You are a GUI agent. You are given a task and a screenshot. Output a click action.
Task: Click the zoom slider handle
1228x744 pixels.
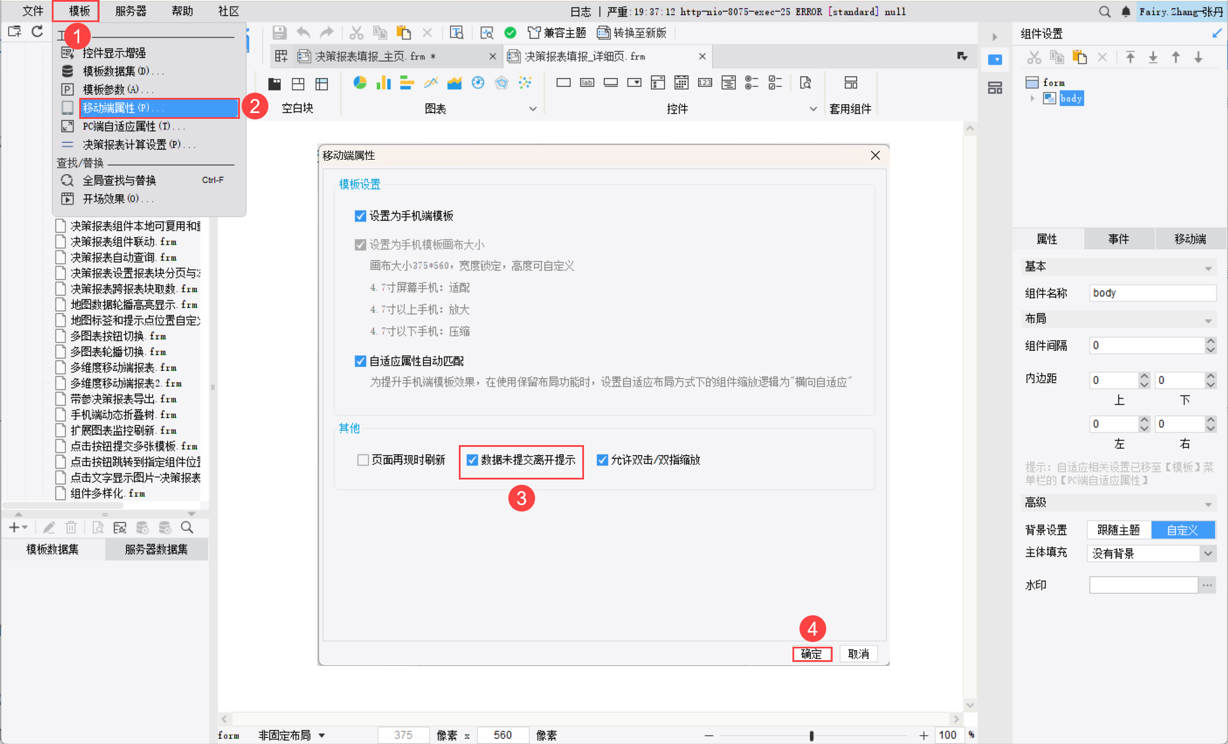pos(811,735)
